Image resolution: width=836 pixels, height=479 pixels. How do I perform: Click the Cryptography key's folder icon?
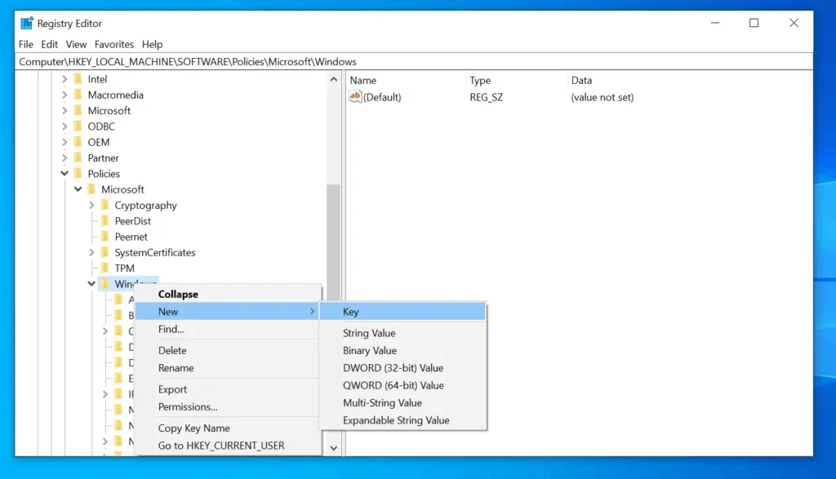coord(105,205)
